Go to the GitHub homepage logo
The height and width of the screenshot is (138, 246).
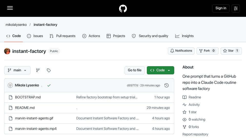(123, 8)
